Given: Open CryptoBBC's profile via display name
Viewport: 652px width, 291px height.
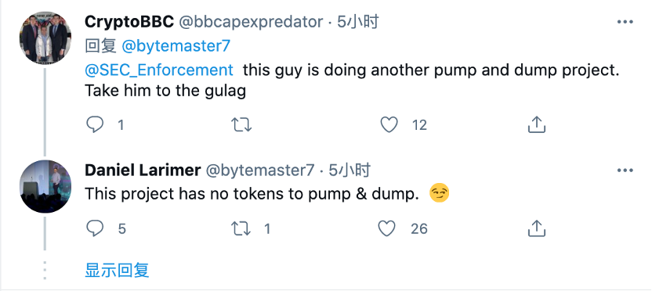Looking at the screenshot, I should pyautogui.click(x=129, y=22).
